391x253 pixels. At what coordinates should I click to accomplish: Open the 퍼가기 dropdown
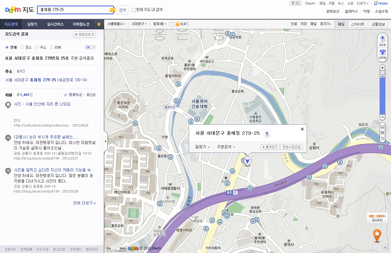326,24
